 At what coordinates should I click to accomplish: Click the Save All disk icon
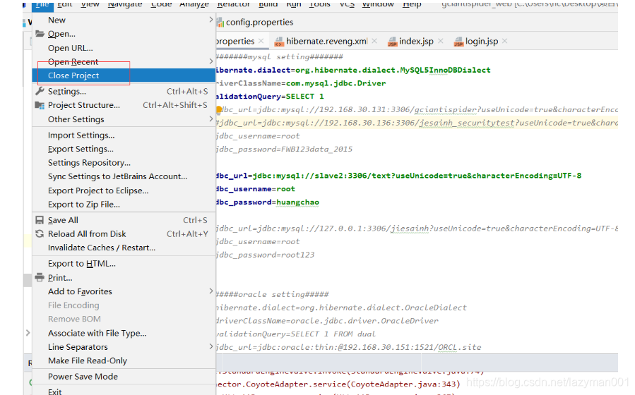coord(40,220)
